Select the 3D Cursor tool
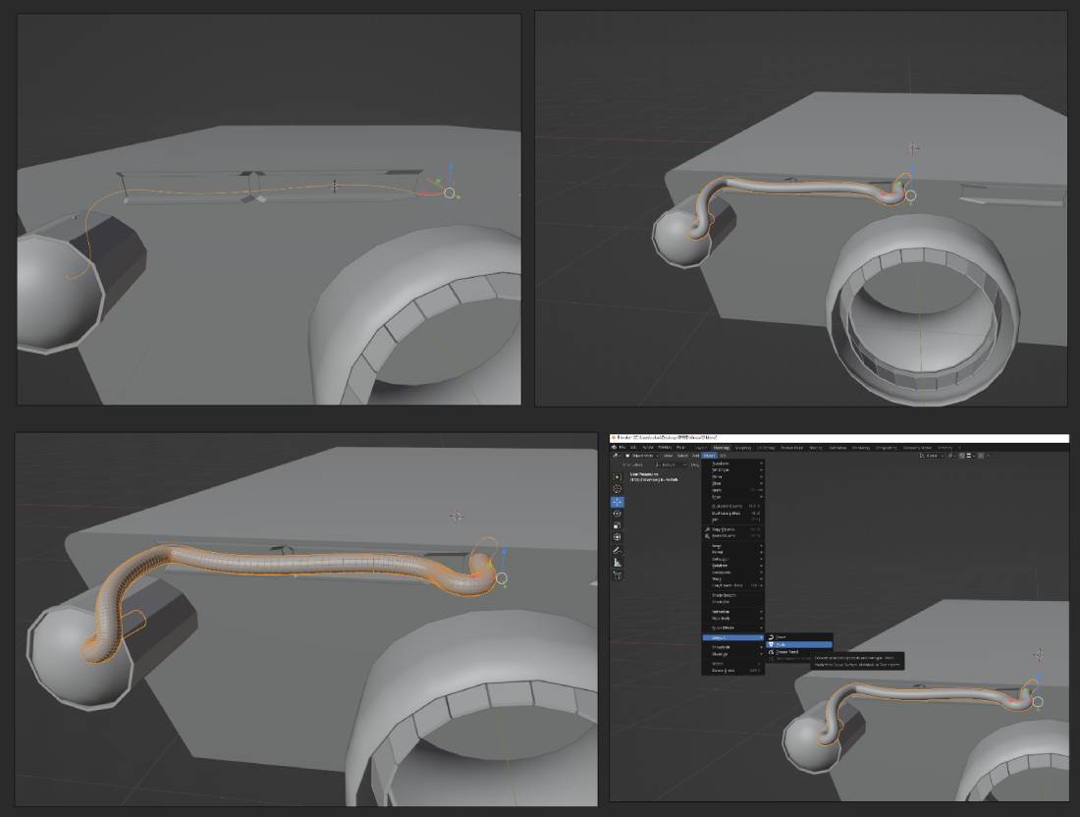1080x817 pixels. pyautogui.click(x=618, y=488)
